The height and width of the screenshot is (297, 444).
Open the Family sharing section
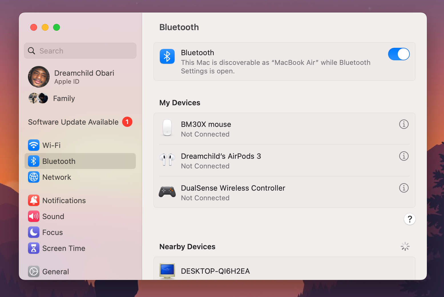tap(64, 98)
